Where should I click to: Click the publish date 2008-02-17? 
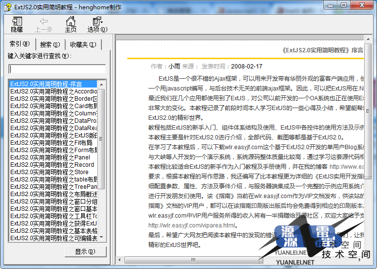point(247,67)
